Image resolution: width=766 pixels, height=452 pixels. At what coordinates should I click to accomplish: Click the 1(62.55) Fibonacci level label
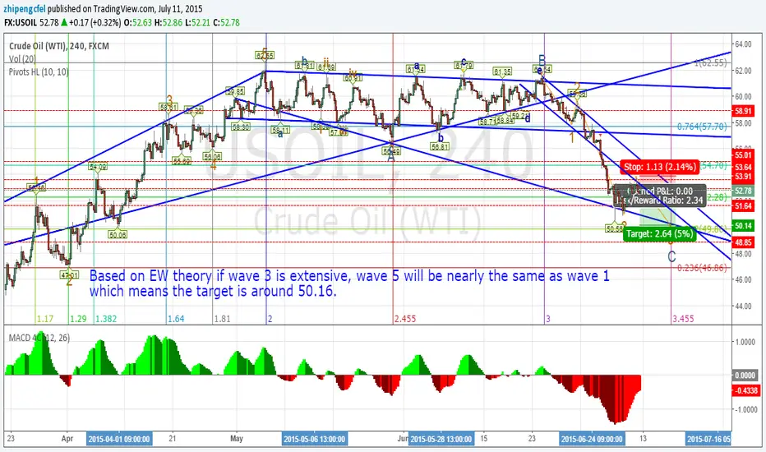710,62
